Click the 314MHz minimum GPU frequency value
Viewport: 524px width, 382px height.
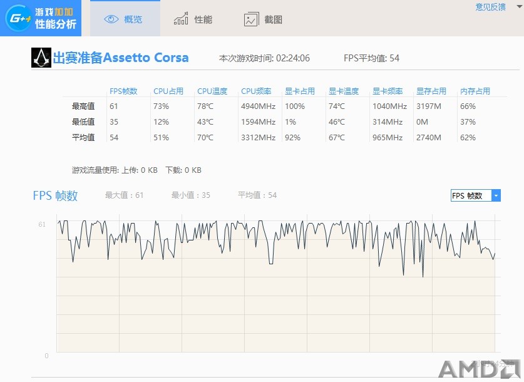pos(388,122)
